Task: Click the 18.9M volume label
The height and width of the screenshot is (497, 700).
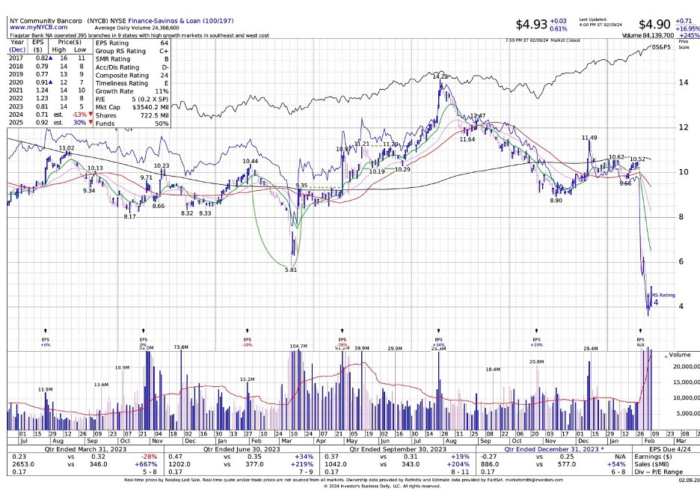Action: click(122, 368)
